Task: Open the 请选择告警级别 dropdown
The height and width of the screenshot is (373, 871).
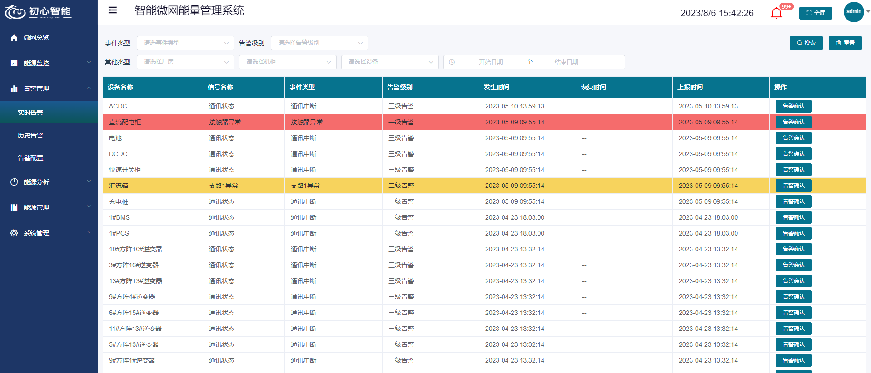Action: [319, 43]
